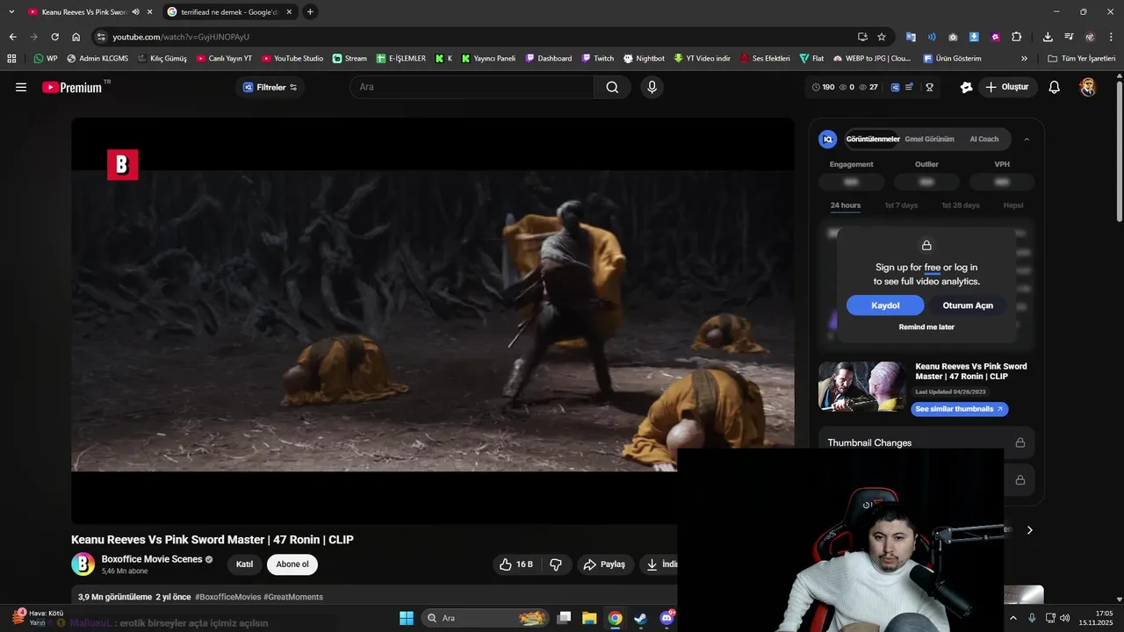Open the vidIQ video thumbnail preview

861,386
